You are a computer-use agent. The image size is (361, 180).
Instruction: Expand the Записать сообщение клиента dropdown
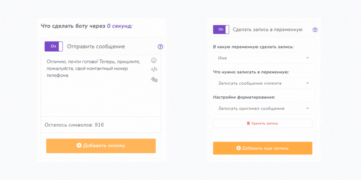[x=262, y=83]
